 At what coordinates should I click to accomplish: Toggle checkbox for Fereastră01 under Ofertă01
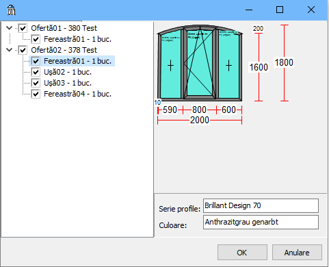(36, 39)
